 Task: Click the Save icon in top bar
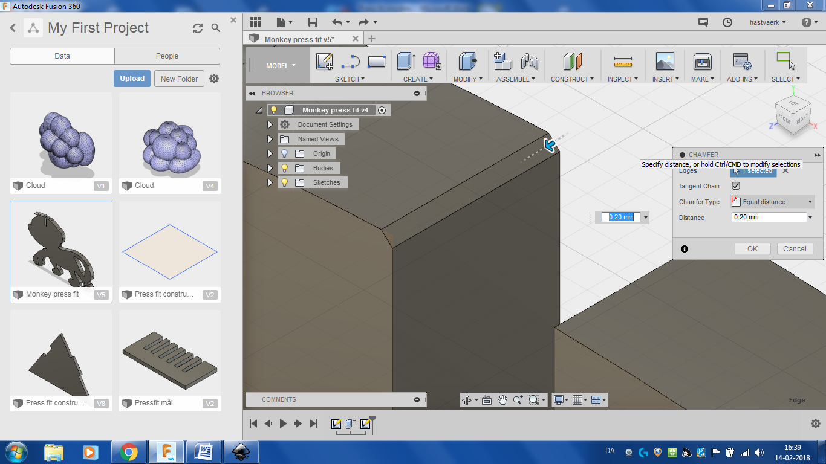313,22
